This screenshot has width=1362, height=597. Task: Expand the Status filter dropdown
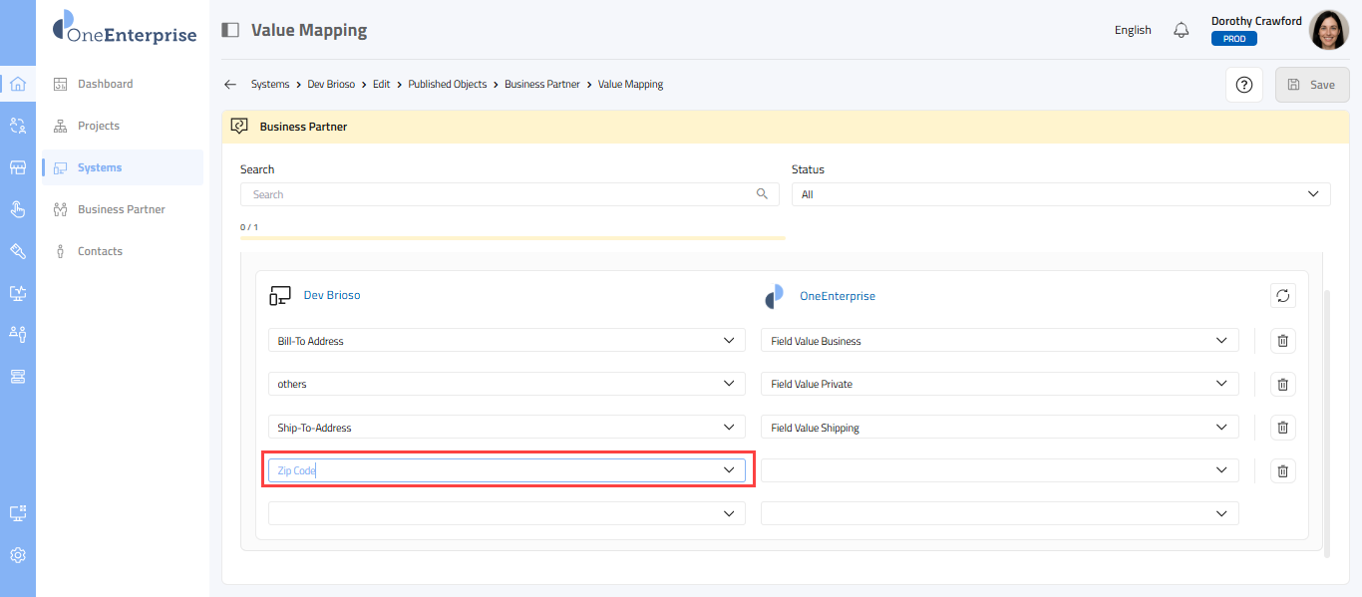click(1060, 194)
